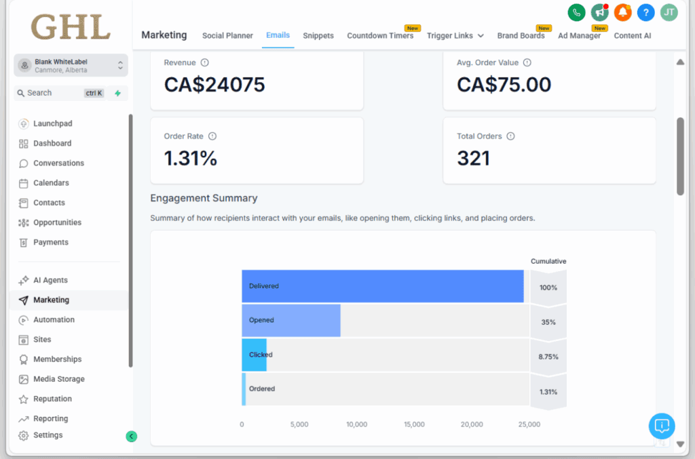695x459 pixels.
Task: Collapse the sidebar with green arrow button
Action: [x=132, y=437]
